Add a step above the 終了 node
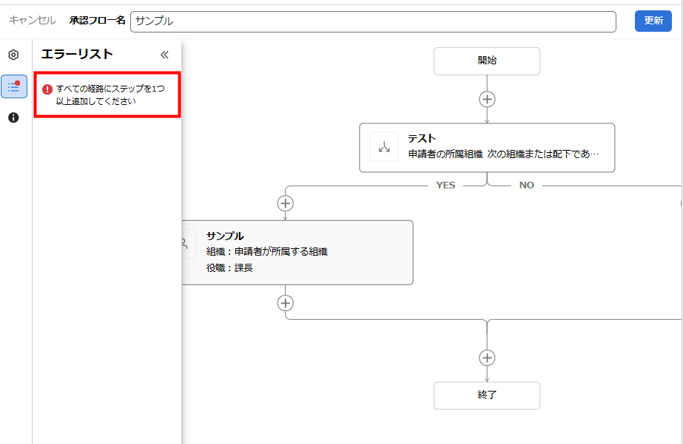The height and width of the screenshot is (444, 683). pos(487,358)
